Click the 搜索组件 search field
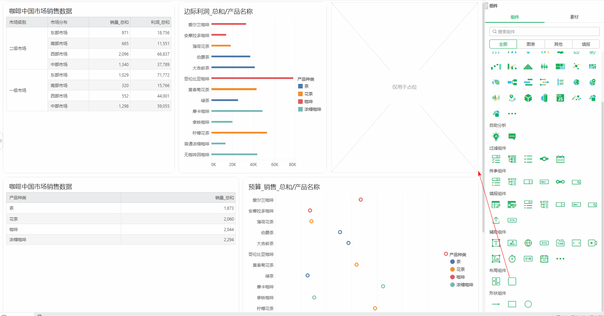Image resolution: width=604 pixels, height=316 pixels. pyautogui.click(x=545, y=31)
